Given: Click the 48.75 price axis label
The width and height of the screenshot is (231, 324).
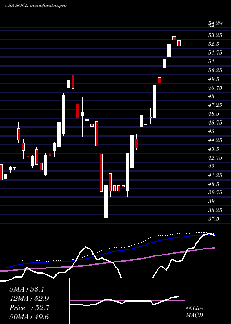Looking at the screenshot, I should [215, 88].
